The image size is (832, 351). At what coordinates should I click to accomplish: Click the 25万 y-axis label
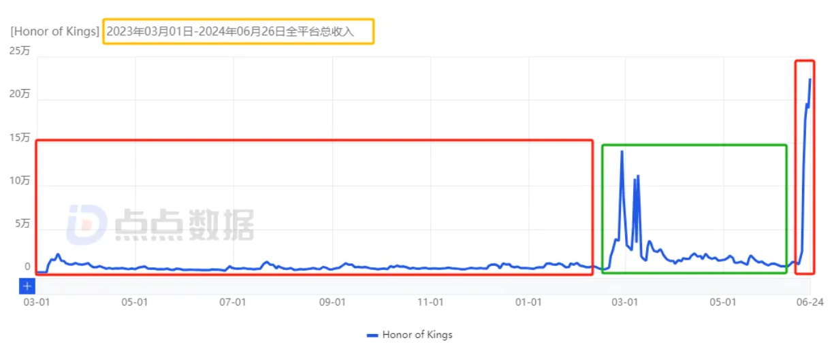coord(20,50)
